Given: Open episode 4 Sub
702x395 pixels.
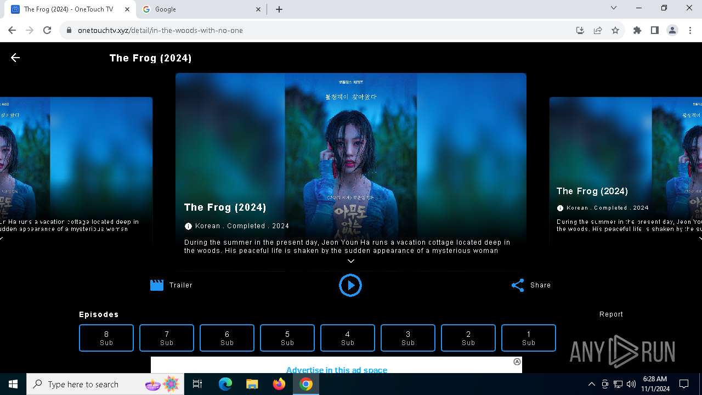Looking at the screenshot, I should pyautogui.click(x=348, y=338).
